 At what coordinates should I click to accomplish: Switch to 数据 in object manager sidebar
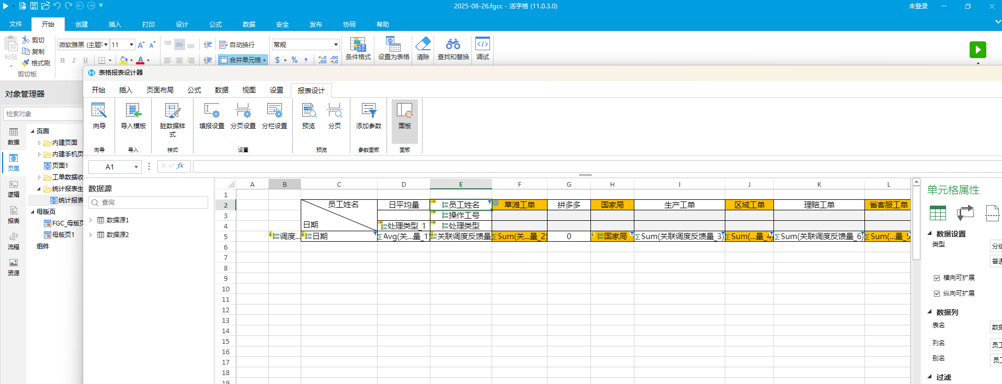(14, 137)
